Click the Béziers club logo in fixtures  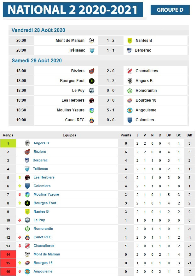click(x=91, y=71)
